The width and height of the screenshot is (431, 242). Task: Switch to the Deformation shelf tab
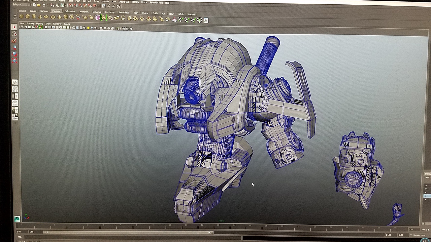[70, 11]
